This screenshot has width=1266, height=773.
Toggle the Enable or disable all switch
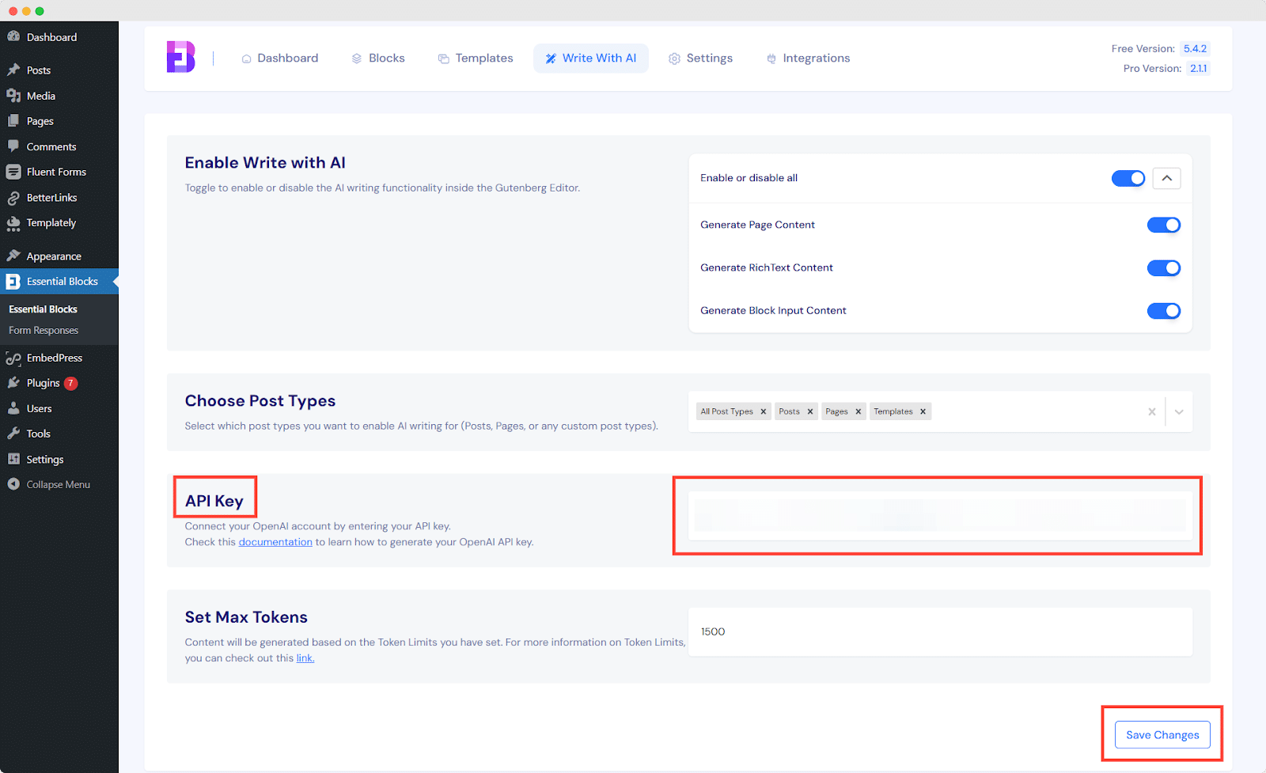coord(1128,178)
